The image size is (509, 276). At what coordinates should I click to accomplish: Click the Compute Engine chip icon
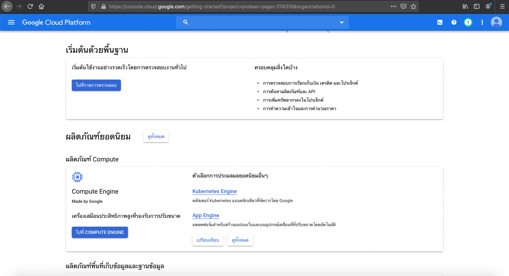coord(77,177)
